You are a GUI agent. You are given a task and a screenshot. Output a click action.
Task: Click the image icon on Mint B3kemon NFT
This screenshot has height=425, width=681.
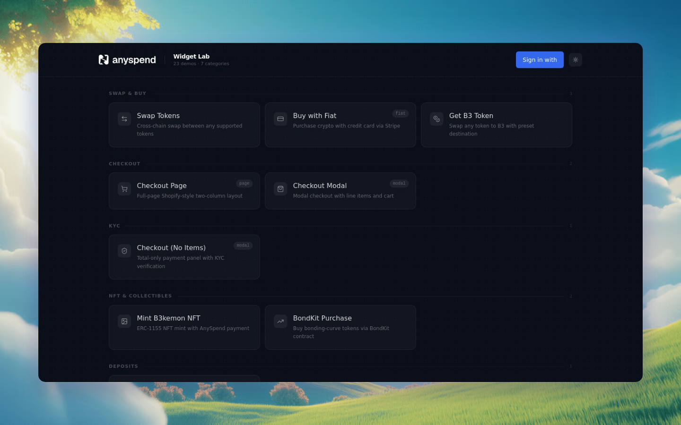[124, 321]
